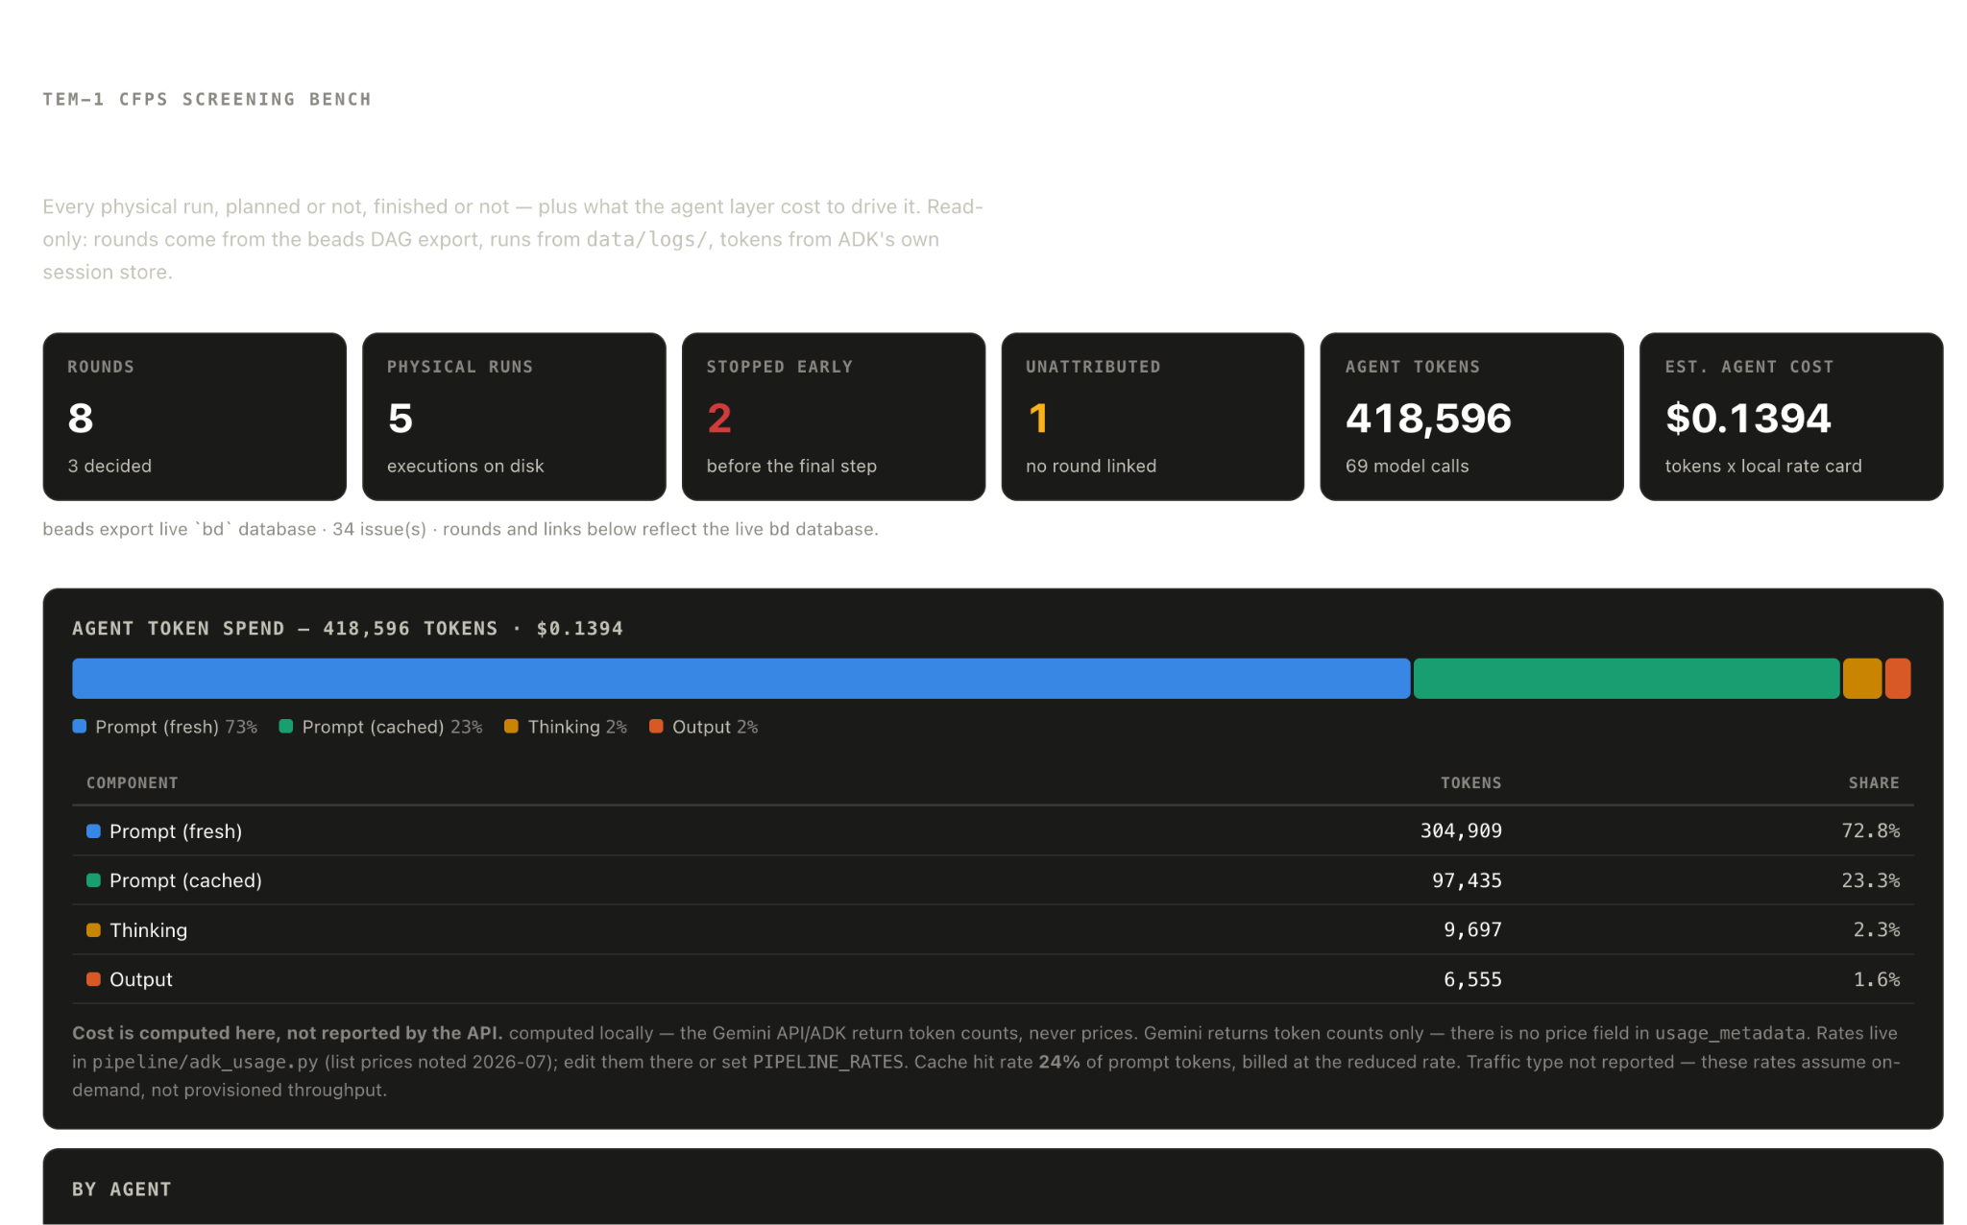Click the usage_metadata code text

click(x=1730, y=1033)
